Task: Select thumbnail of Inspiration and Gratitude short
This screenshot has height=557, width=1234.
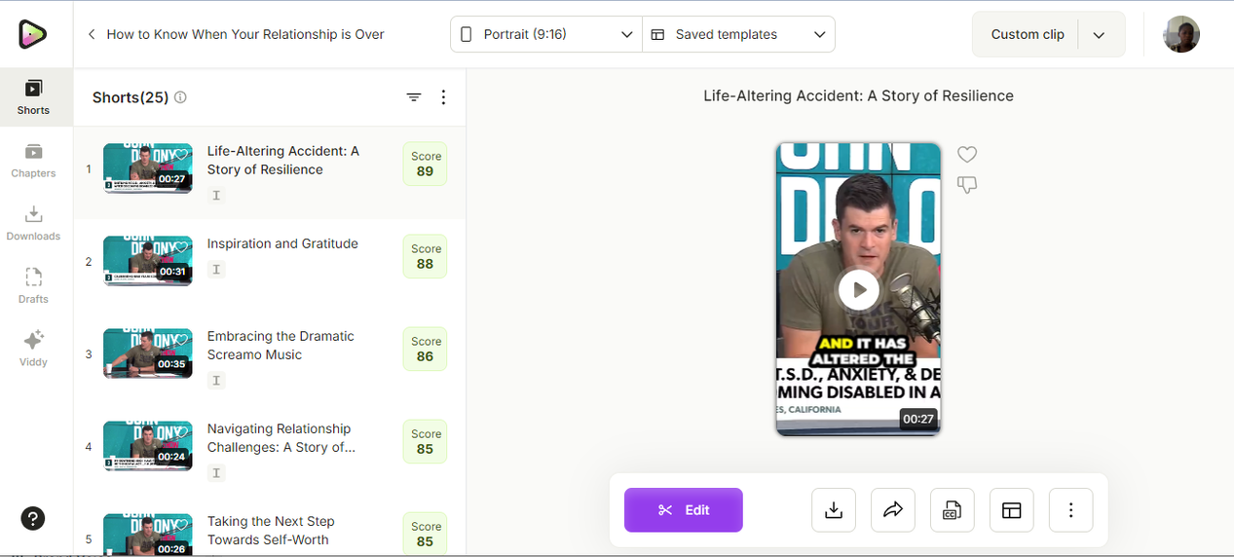Action: [148, 261]
